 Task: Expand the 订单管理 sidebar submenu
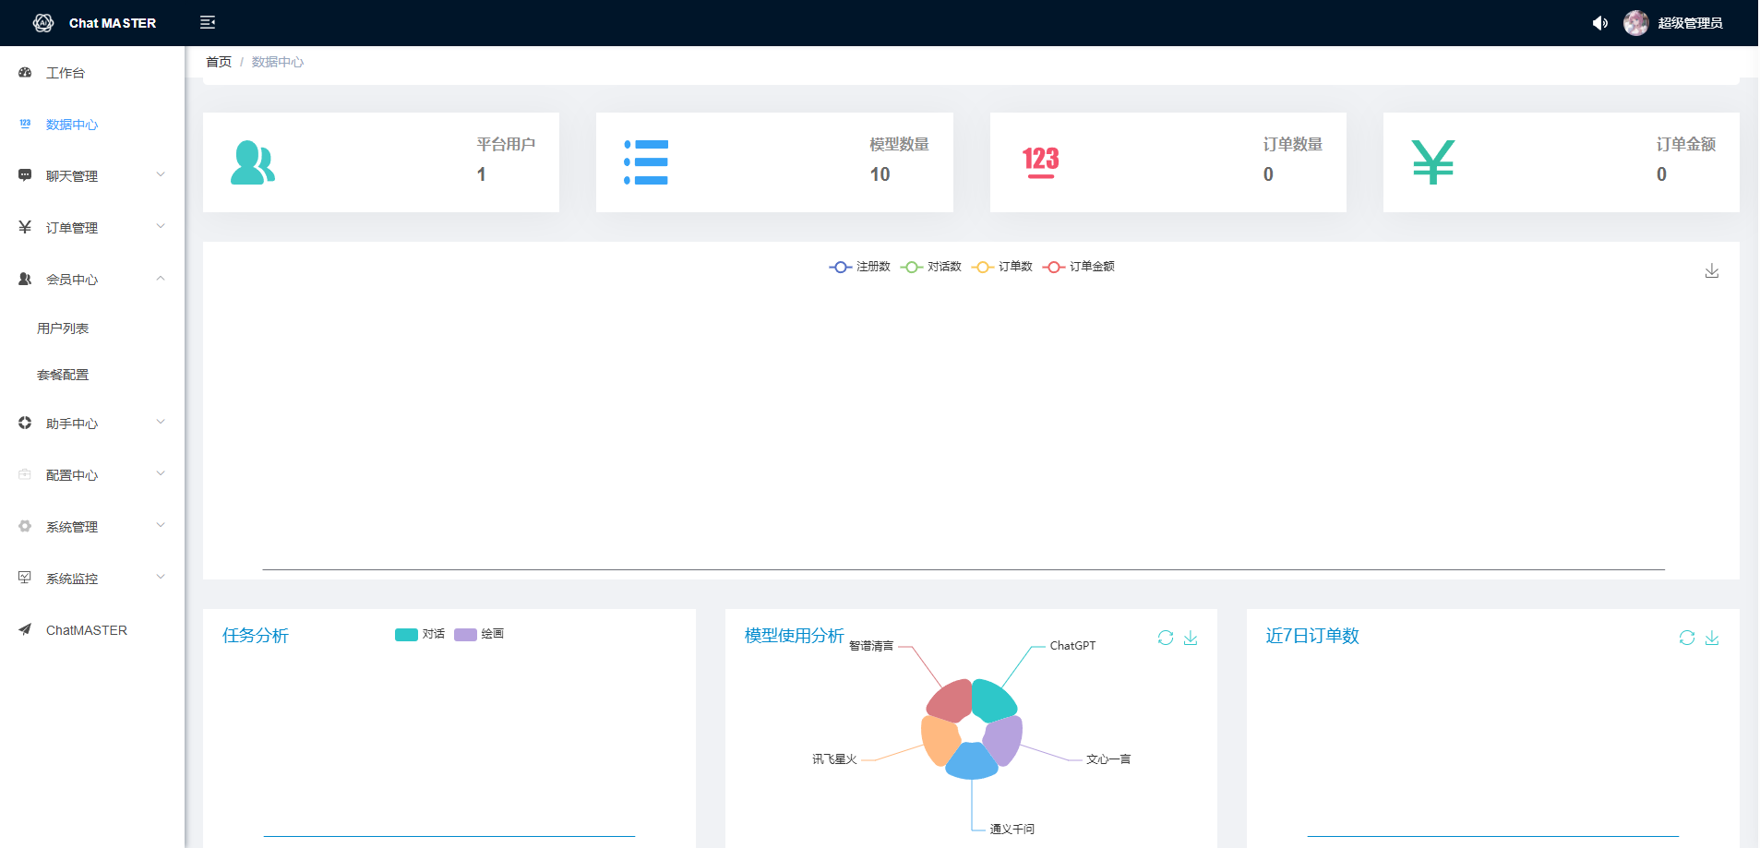[90, 227]
